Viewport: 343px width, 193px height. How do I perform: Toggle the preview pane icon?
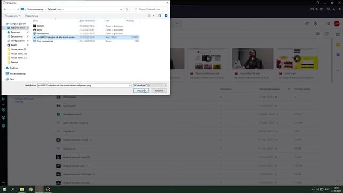point(160,16)
